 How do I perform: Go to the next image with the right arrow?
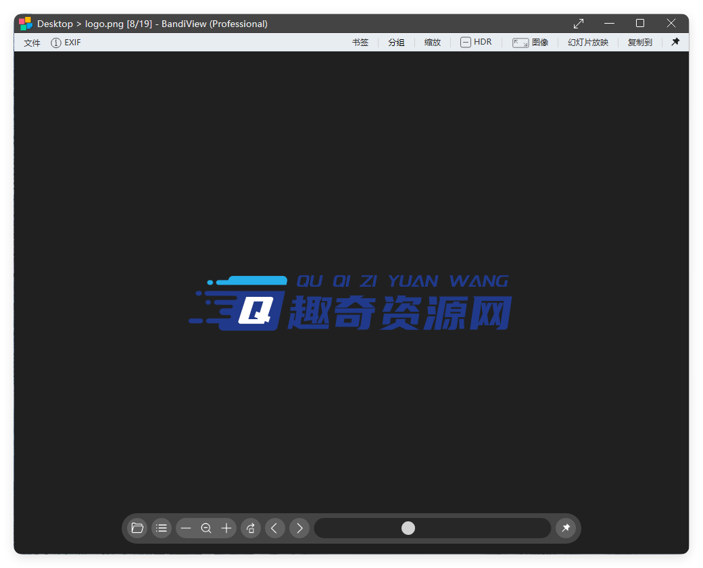[x=299, y=528]
